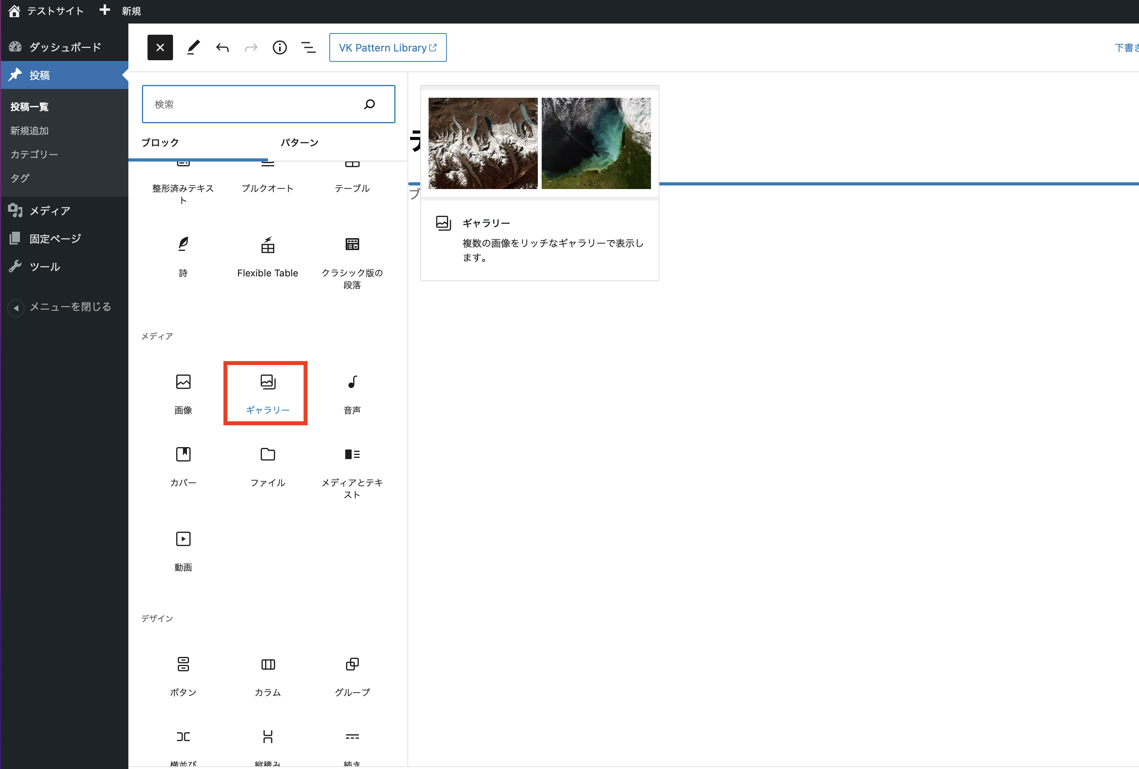Insert the Video block
1139x769 pixels.
183,551
